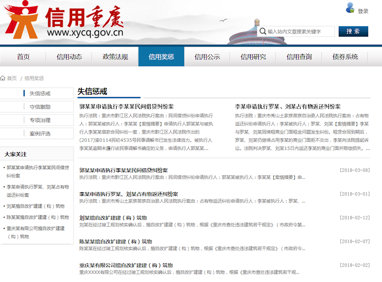
Task: Open 大家关注 item 陈某某擅自改扩建建（构）筑物
Action: coord(38,217)
